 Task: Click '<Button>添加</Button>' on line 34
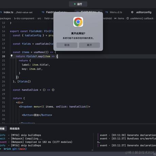tap(37, 115)
